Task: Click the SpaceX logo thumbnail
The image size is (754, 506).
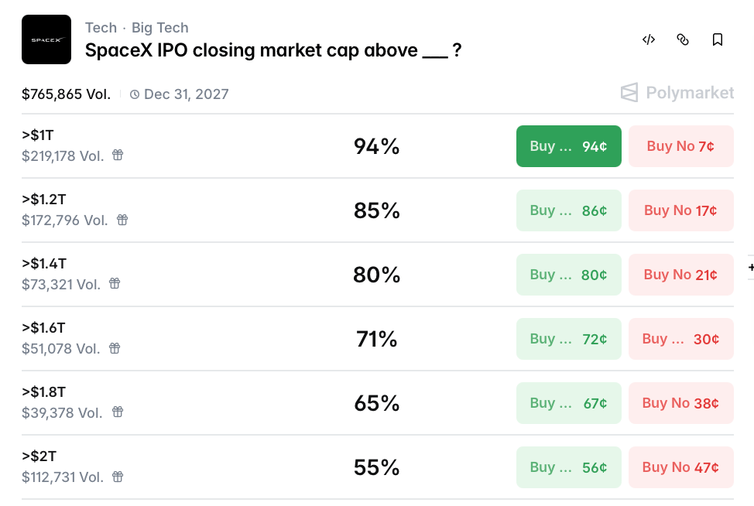Action: tap(46, 39)
